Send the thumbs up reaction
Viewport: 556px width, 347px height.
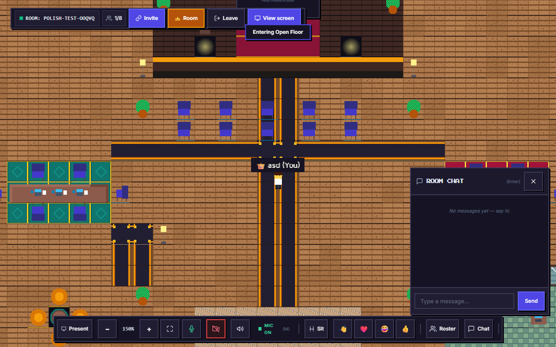(405, 329)
